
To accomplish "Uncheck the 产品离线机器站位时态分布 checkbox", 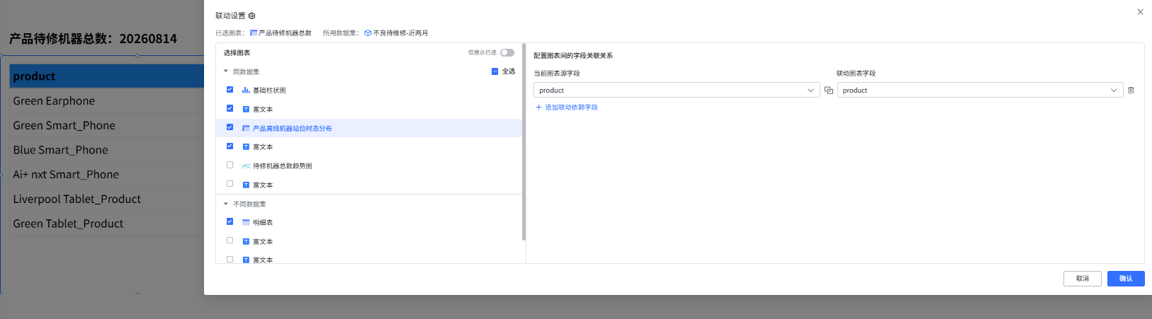I will [x=230, y=127].
